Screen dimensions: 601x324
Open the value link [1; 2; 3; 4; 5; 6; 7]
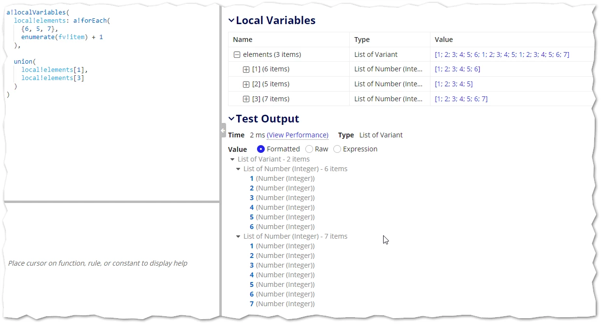[x=461, y=99]
